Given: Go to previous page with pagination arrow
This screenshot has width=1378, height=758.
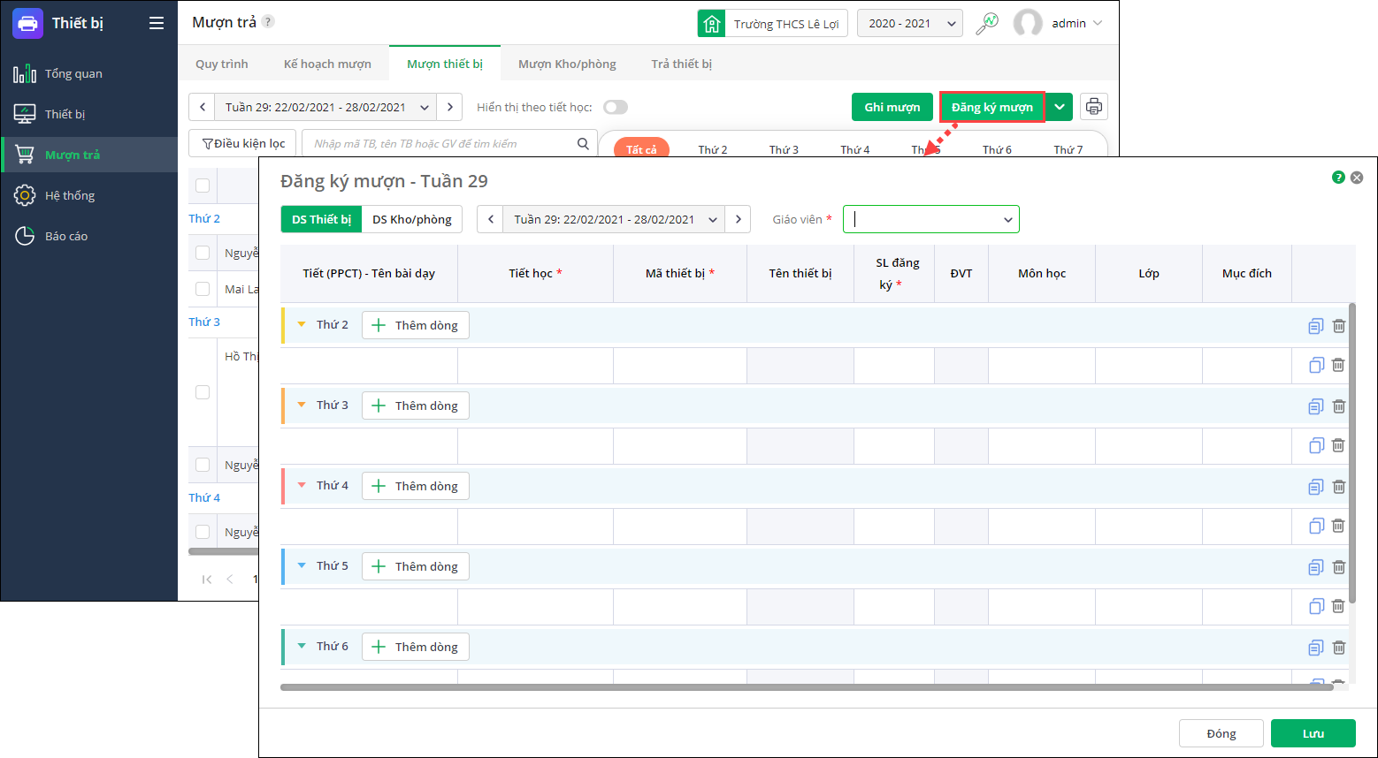Looking at the screenshot, I should click(x=230, y=580).
